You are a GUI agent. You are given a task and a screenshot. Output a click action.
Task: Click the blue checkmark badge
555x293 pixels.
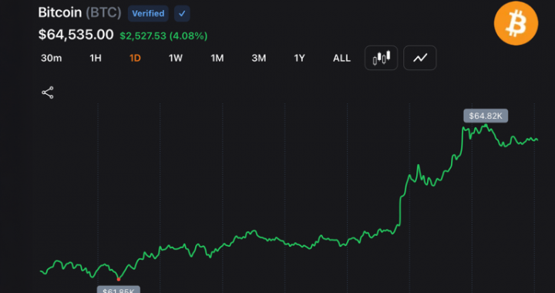pos(182,14)
